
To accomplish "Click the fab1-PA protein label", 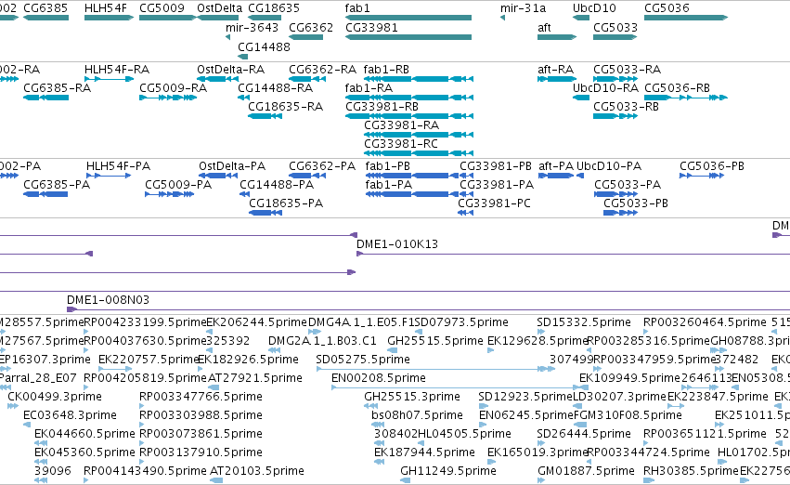I will click(388, 185).
